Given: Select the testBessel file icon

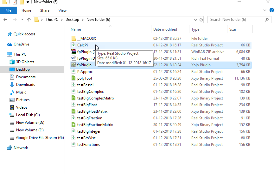Looking at the screenshot, I should (73, 85).
